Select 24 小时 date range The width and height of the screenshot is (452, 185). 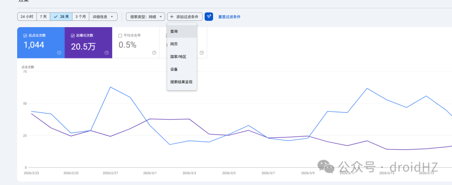(x=27, y=17)
